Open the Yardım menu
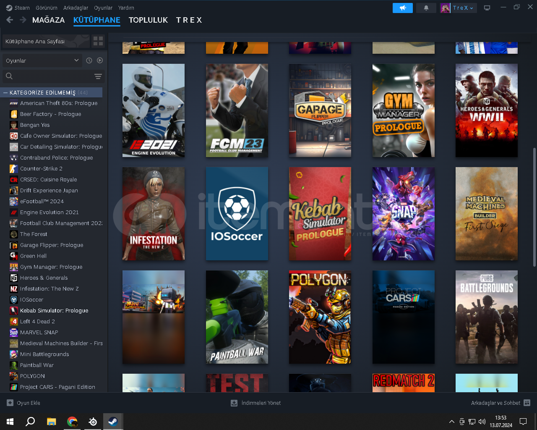 (126, 8)
